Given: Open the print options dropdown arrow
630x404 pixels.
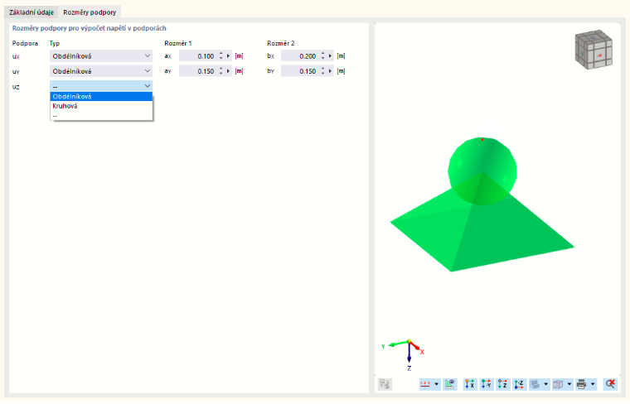Looking at the screenshot, I should 593,384.
